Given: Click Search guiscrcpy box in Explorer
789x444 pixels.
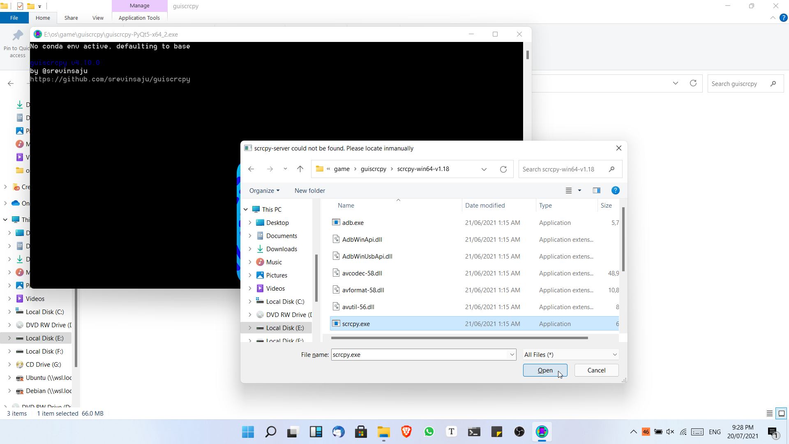Looking at the screenshot, I should 745,83.
